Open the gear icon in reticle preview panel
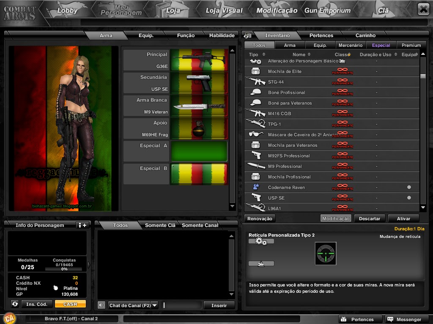 261,241
